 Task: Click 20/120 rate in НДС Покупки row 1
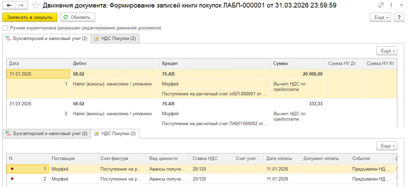point(211,169)
